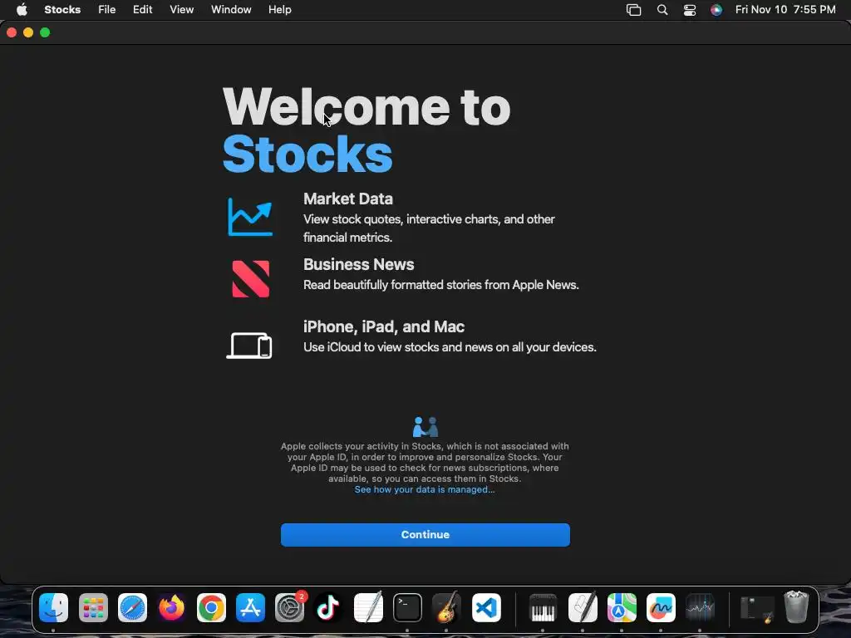Screen dimensions: 851x638
Task: Launch Maps from the Dock
Action: [x=622, y=607]
